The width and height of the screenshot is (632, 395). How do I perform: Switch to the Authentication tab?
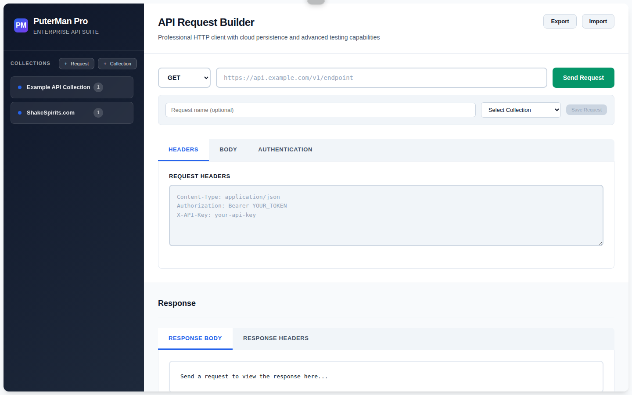pyautogui.click(x=285, y=150)
